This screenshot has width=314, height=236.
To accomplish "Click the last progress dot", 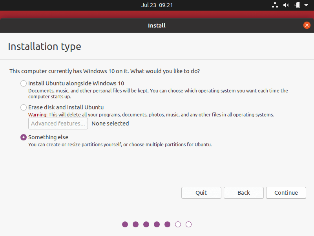I will pos(188,224).
